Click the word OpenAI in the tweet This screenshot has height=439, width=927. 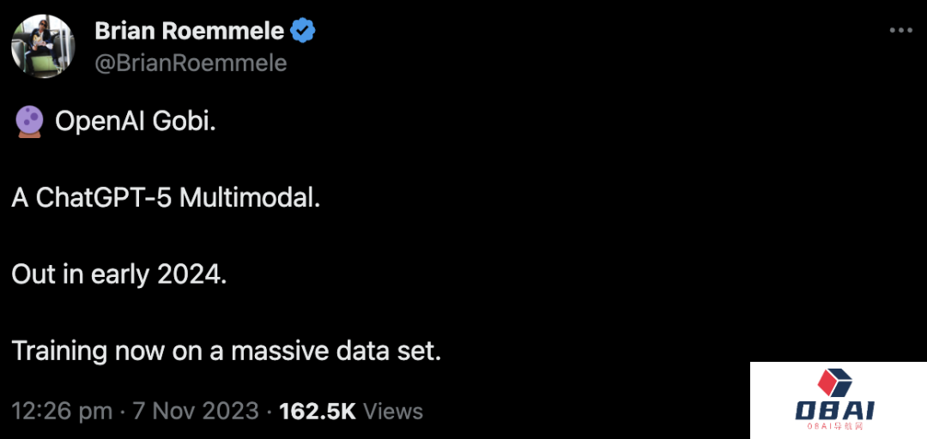pos(101,123)
